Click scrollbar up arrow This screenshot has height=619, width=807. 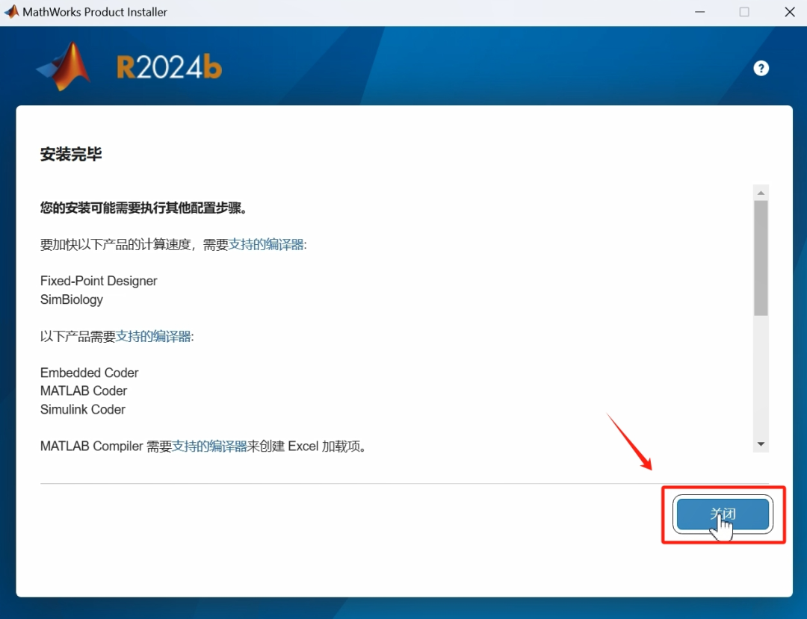pyautogui.click(x=761, y=193)
